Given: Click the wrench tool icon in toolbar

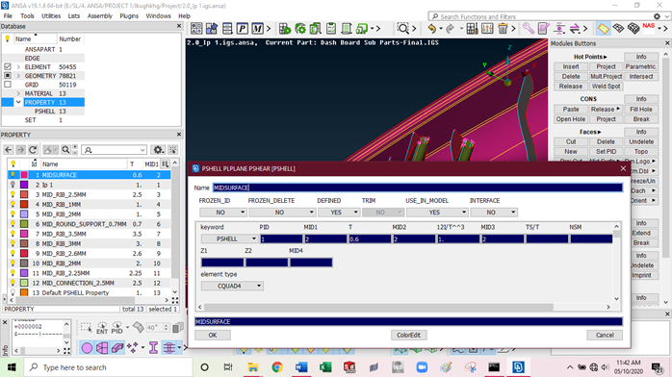Looking at the screenshot, I should (x=528, y=29).
